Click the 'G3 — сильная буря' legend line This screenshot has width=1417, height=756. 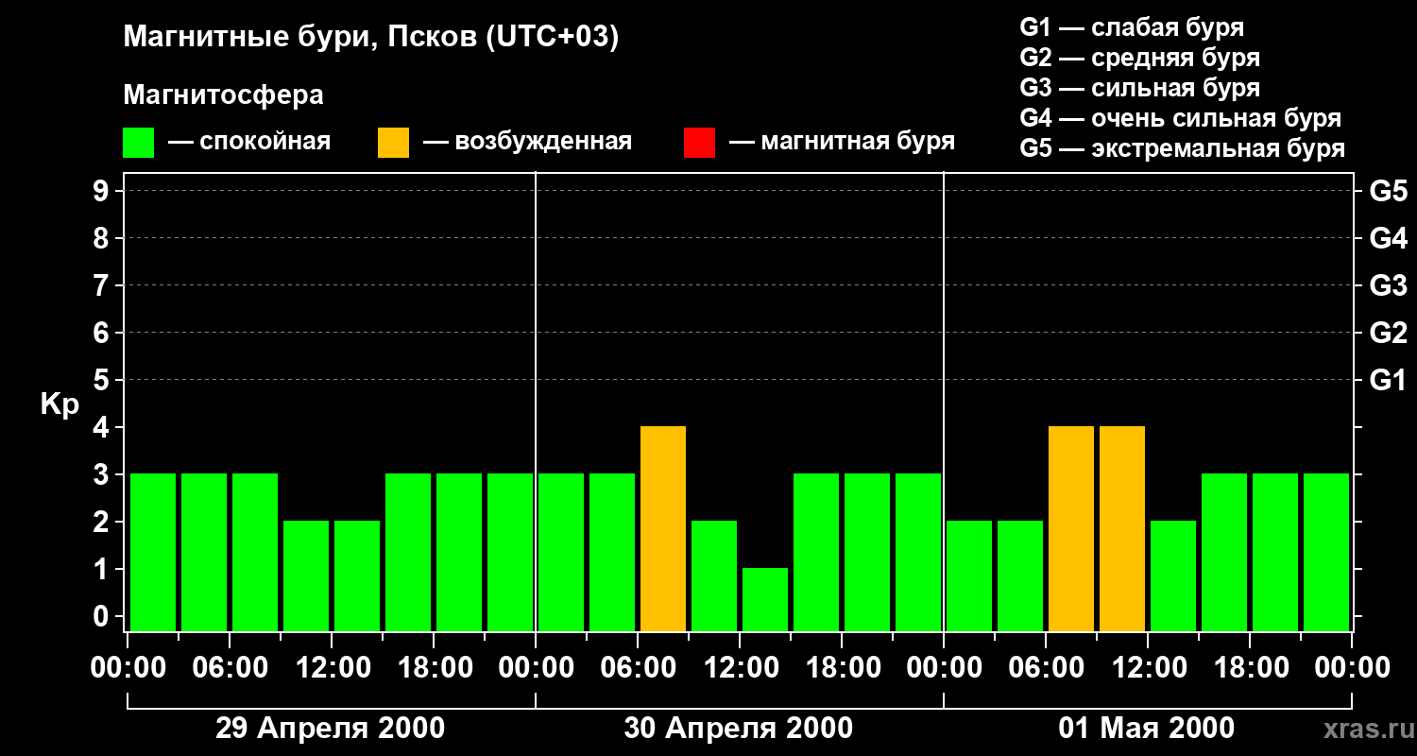(1139, 88)
